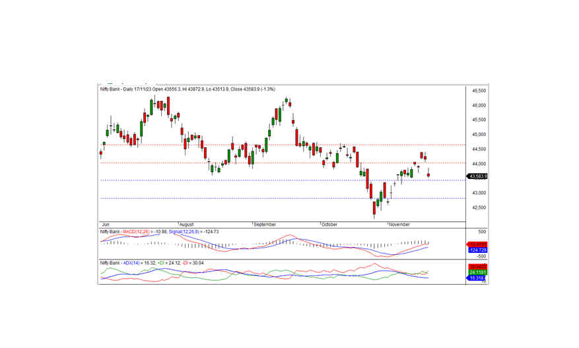Select the 44,000 price axis label
Image resolution: width=579 pixels, height=348 pixels.
pos(479,164)
